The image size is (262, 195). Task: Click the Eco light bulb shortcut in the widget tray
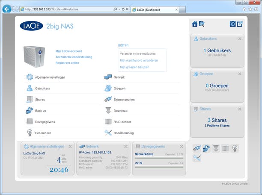coord(235,148)
